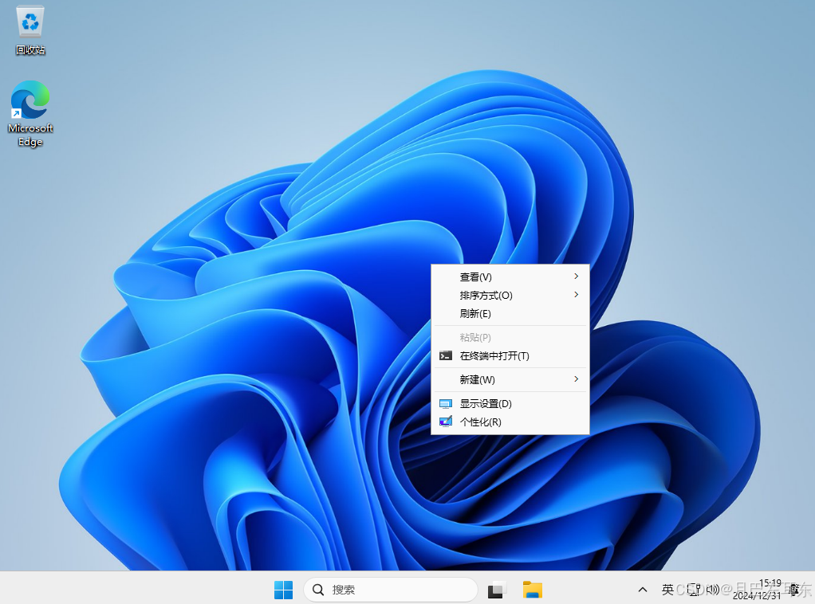Choose 排序方式(O) in the context menu
This screenshot has width=815, height=604.
tap(510, 295)
